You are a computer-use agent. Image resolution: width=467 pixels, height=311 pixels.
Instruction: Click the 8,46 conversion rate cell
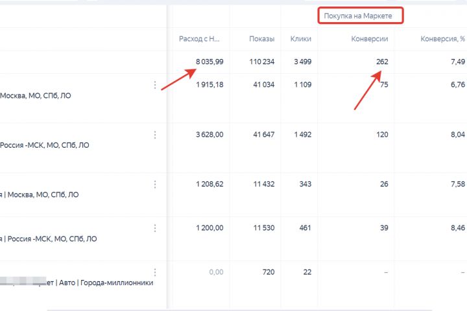[457, 228]
